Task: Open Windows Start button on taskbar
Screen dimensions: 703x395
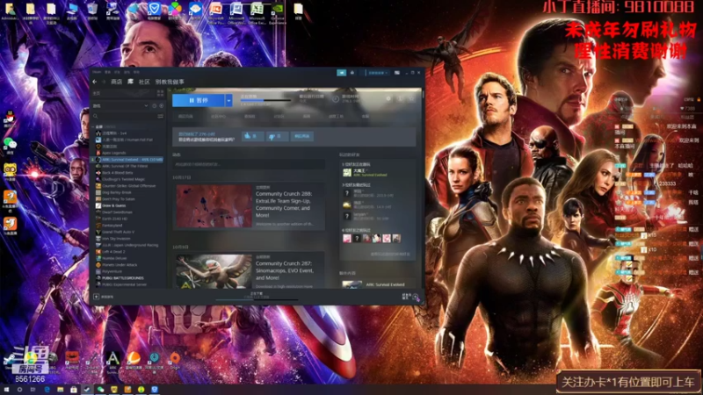Action: (6, 390)
